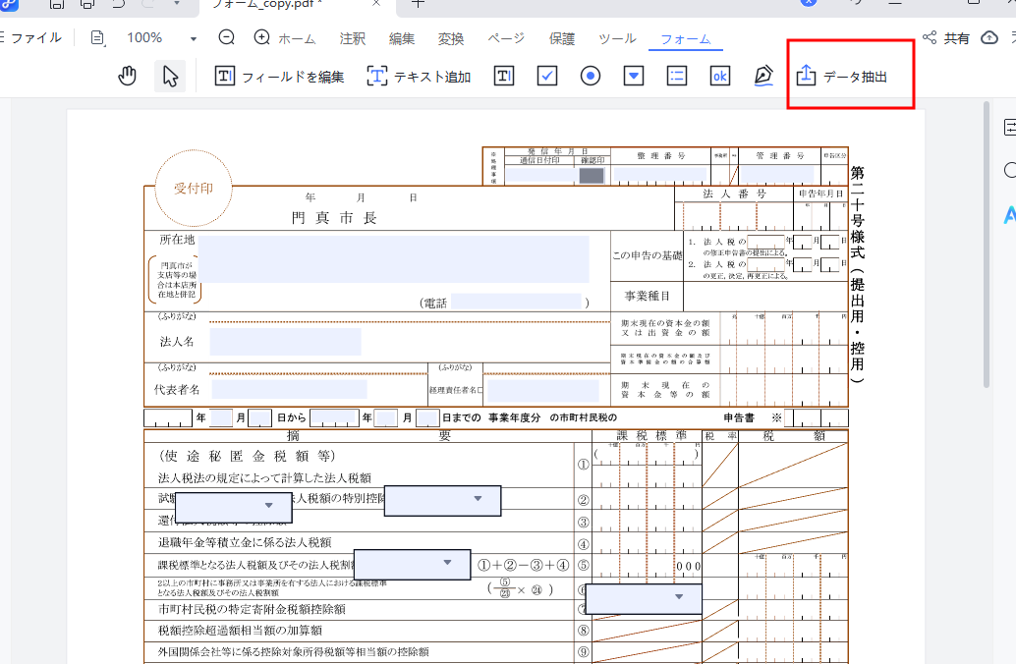Select the List Box field tool
Screen dimensions: 1016x664
[x=676, y=76]
